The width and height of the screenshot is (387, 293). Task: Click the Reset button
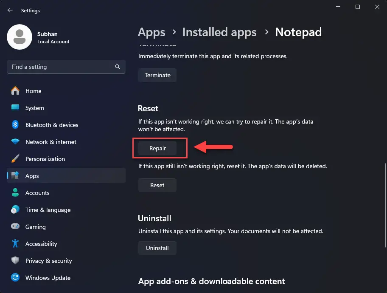coord(157,185)
